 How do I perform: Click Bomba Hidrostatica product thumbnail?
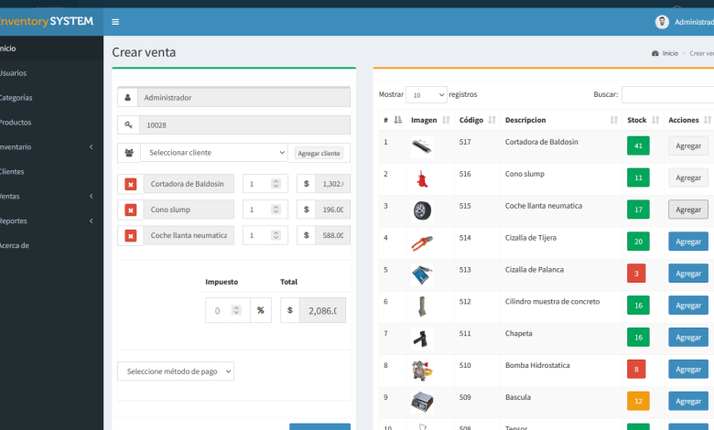(421, 369)
